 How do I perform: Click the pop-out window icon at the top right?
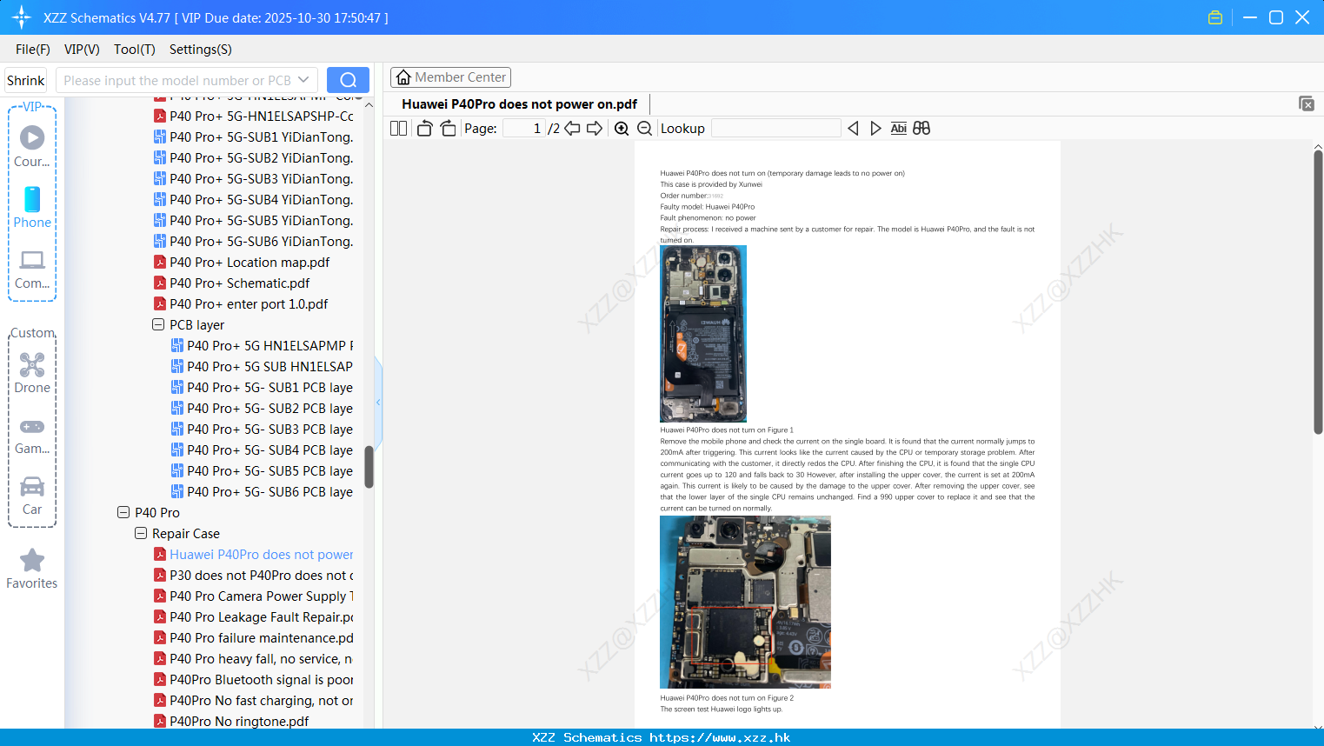[x=1306, y=103]
